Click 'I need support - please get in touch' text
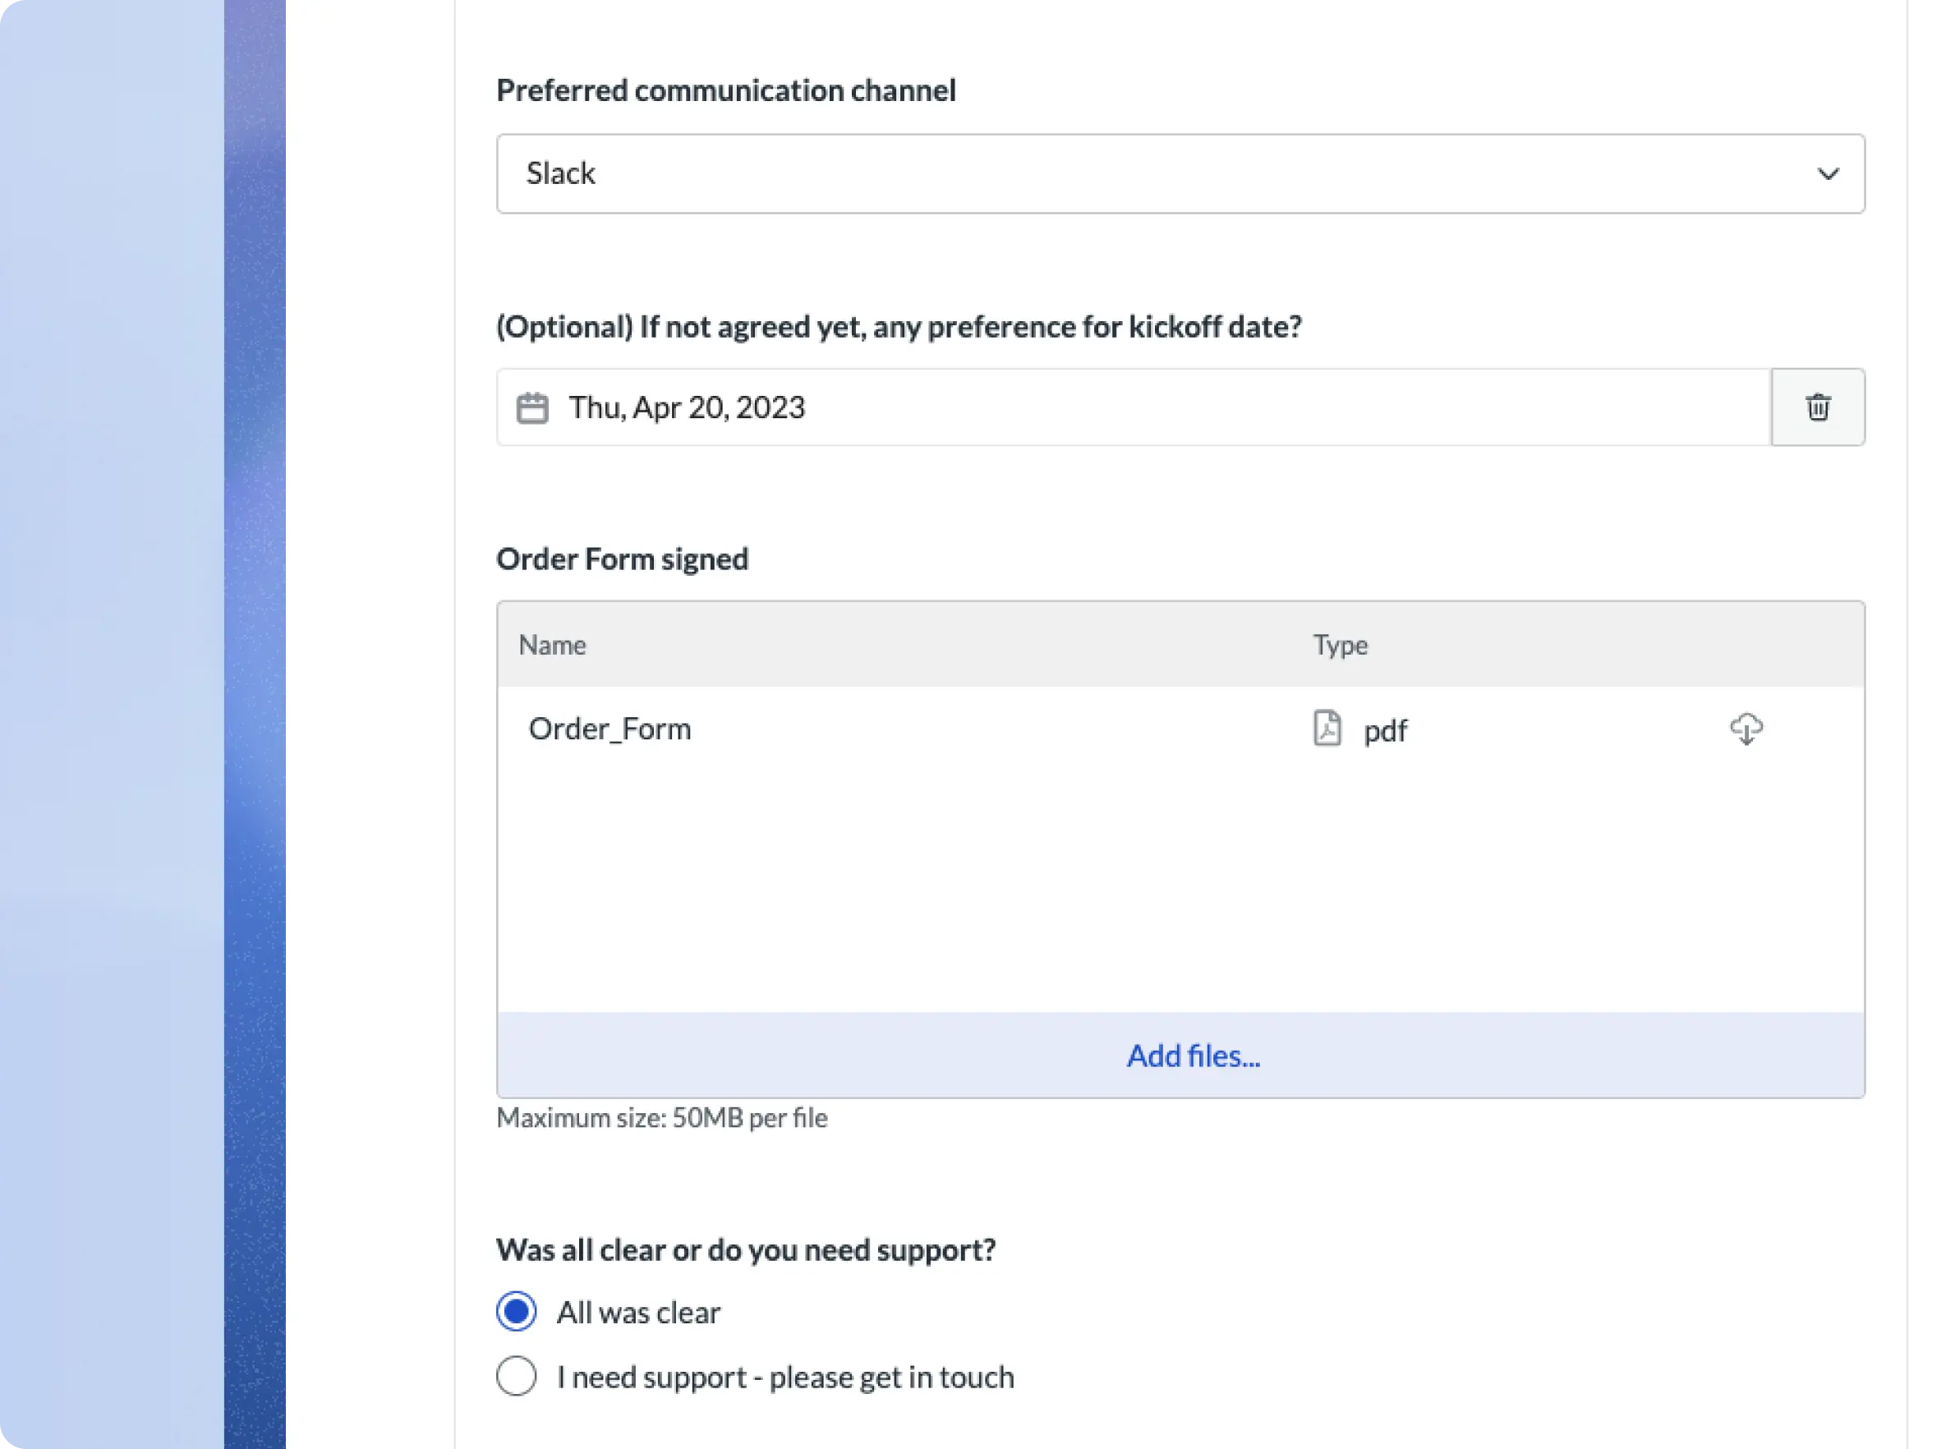Viewport: 1955px width, 1449px height. (785, 1377)
